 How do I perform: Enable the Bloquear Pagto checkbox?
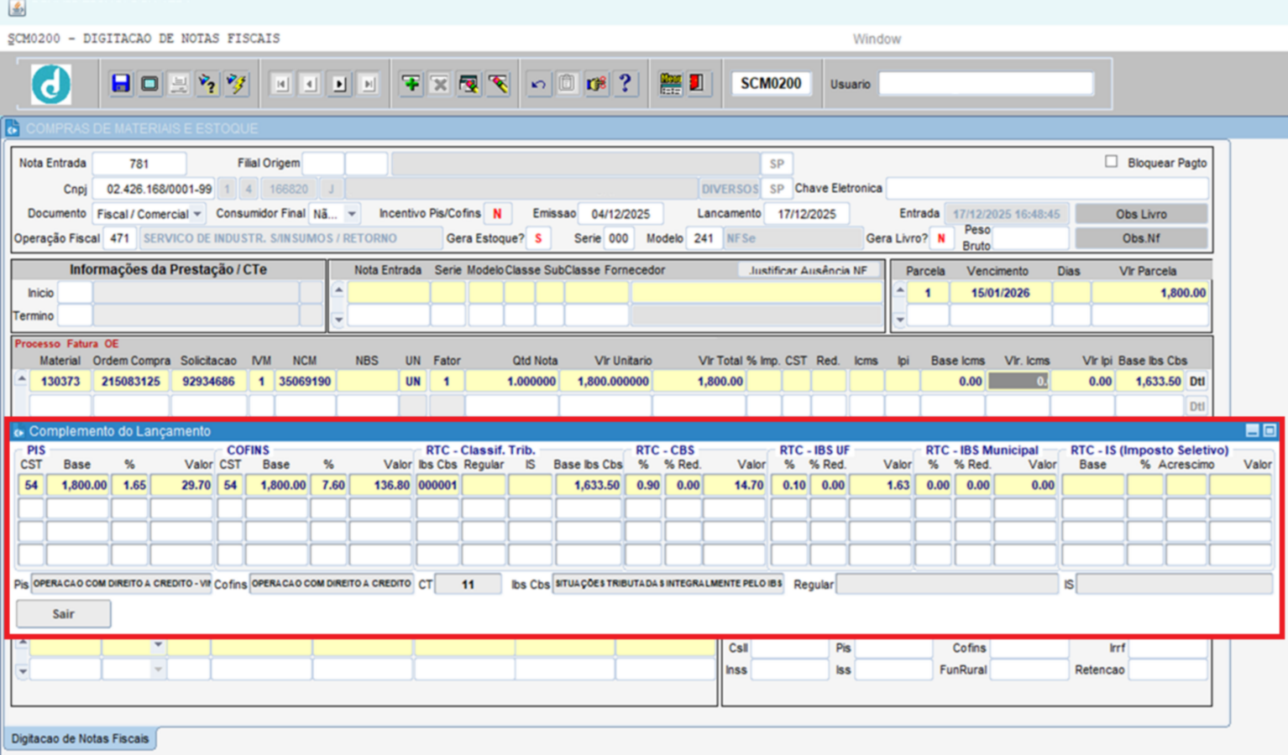[1111, 162]
